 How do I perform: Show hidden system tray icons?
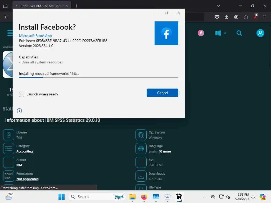point(205,197)
